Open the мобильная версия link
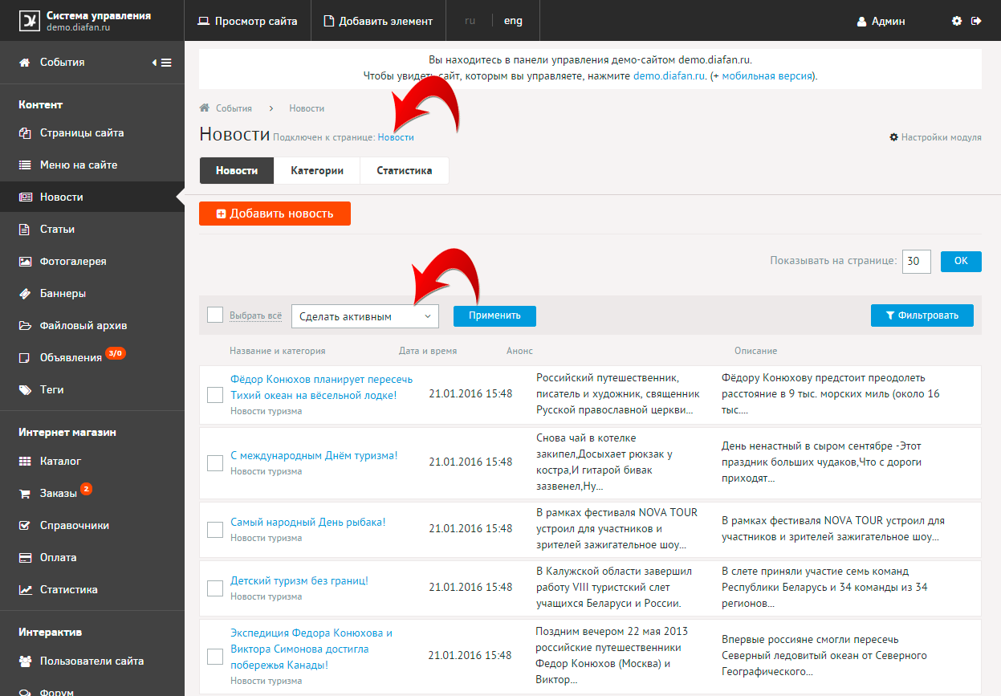The image size is (1001, 696). click(769, 76)
